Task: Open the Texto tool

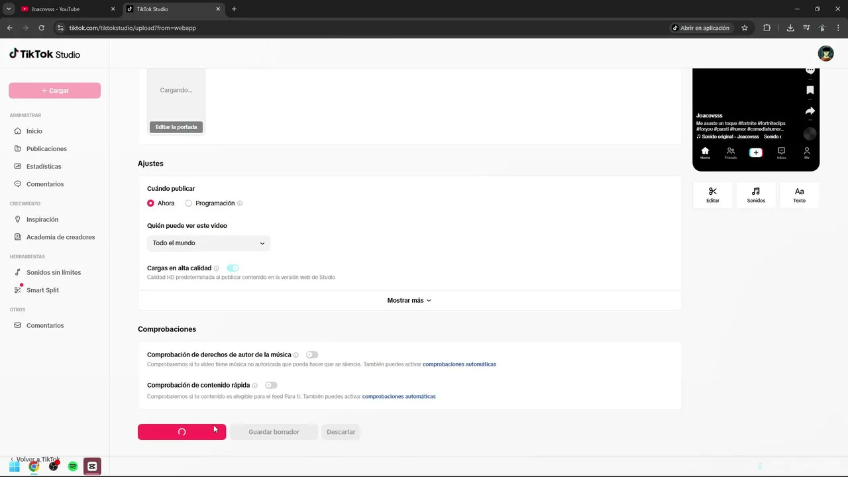Action: coord(800,195)
